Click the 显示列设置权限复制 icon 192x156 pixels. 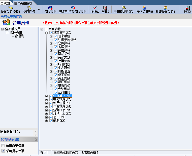pos(73,8)
